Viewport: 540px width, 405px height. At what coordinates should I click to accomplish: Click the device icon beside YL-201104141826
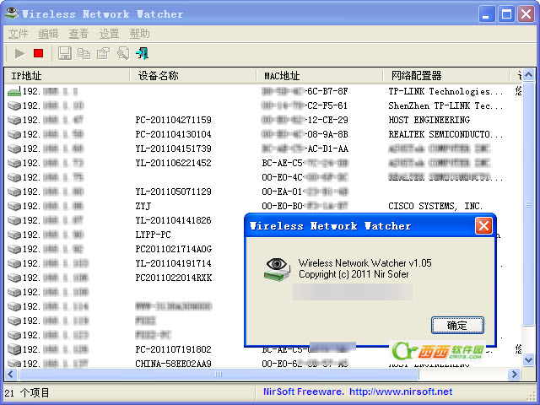pyautogui.click(x=14, y=220)
